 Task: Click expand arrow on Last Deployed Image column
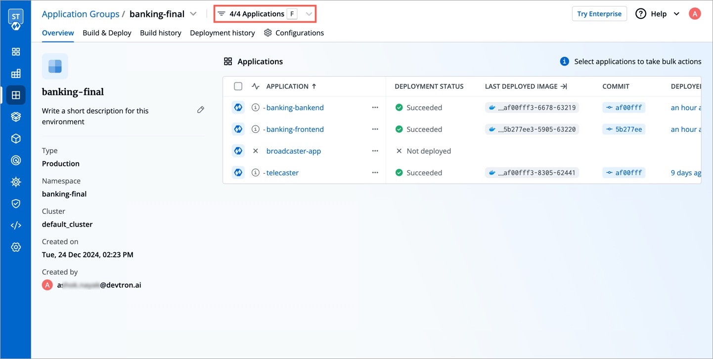(563, 86)
